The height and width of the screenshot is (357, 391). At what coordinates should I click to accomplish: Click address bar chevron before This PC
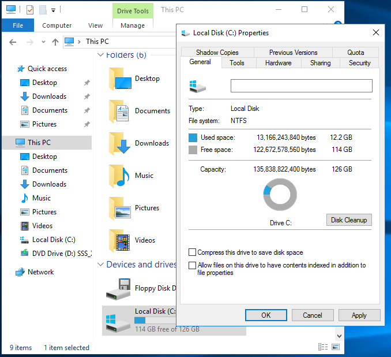(x=79, y=42)
